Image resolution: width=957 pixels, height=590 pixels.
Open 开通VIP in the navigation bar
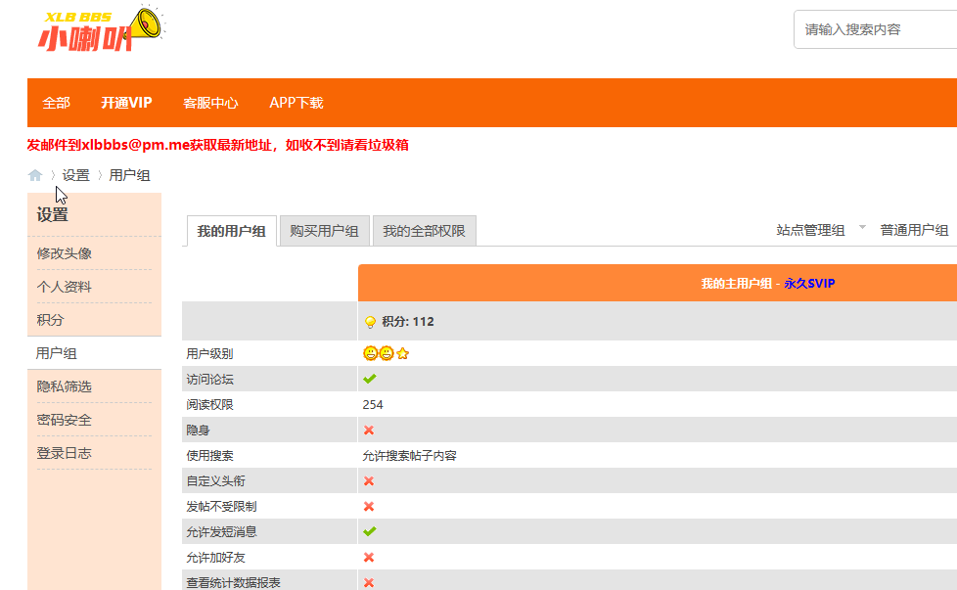pos(126,103)
